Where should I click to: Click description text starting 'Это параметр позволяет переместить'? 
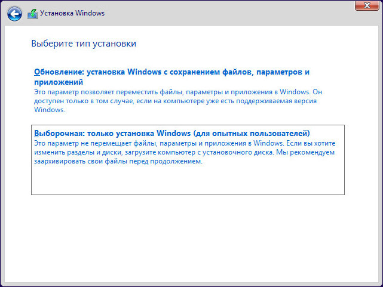(178, 101)
